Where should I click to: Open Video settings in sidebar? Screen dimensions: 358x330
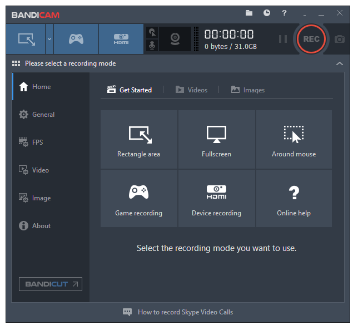51,170
